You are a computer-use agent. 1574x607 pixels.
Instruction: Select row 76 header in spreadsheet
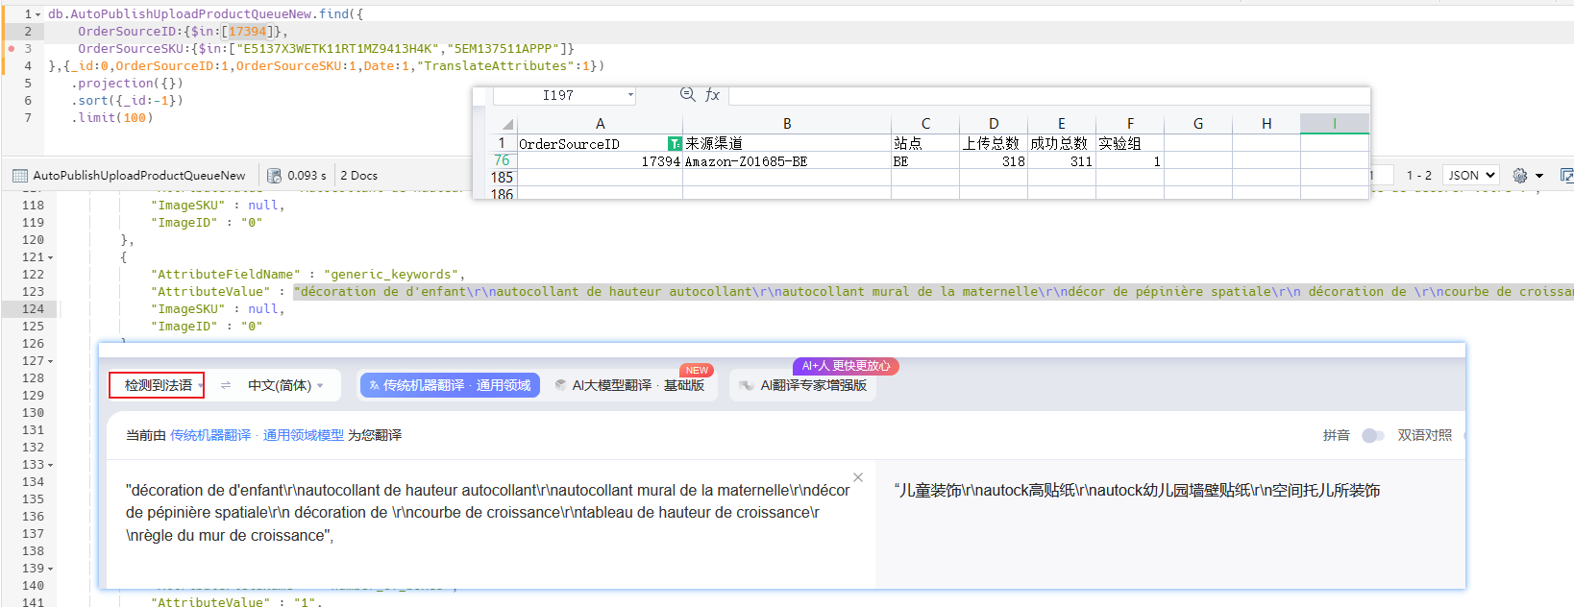503,160
